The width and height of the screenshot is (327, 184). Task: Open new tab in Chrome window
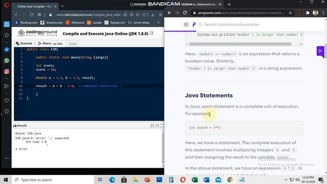click(229, 4)
